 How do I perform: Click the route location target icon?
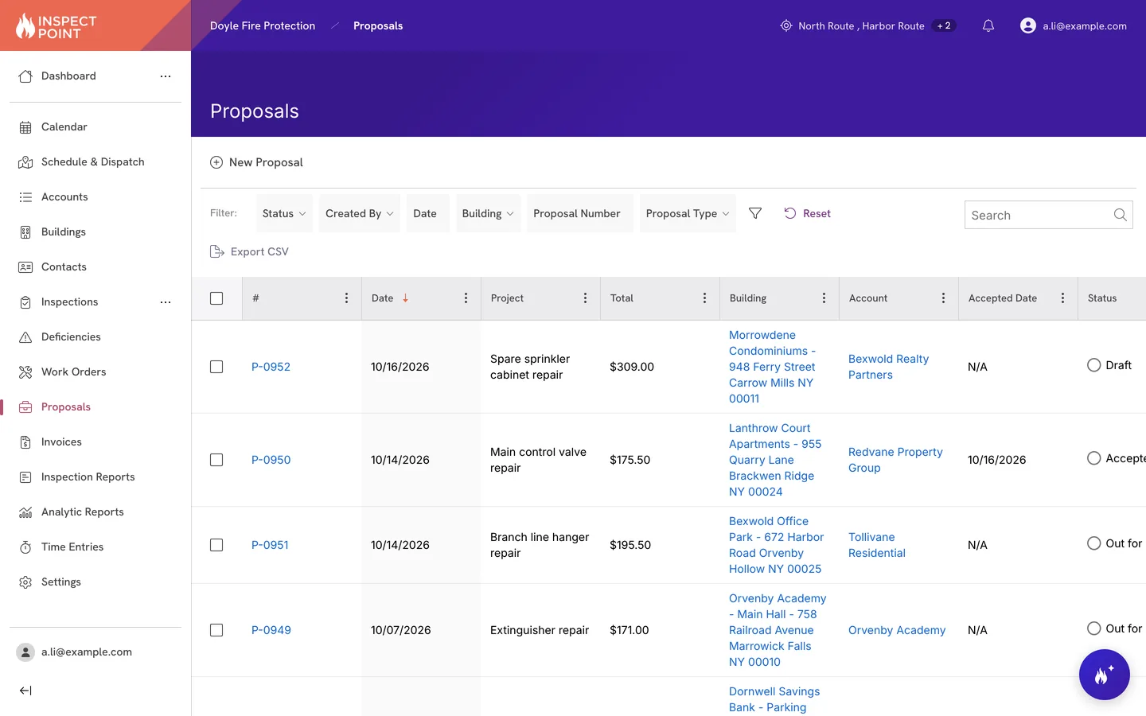[x=786, y=25]
